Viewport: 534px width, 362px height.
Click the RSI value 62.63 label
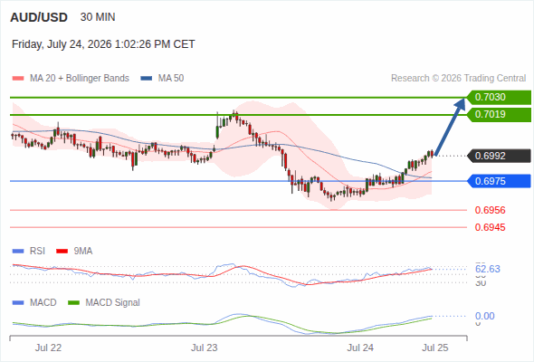(488, 269)
